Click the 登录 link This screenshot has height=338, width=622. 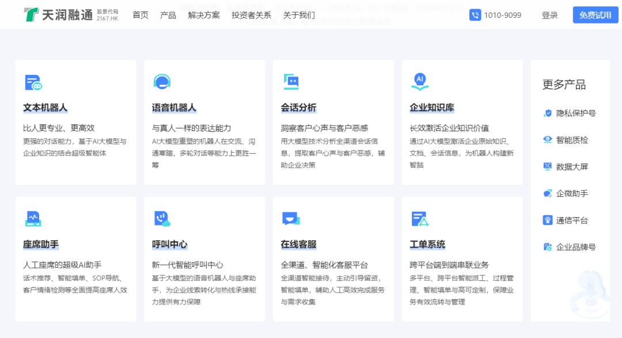(550, 15)
